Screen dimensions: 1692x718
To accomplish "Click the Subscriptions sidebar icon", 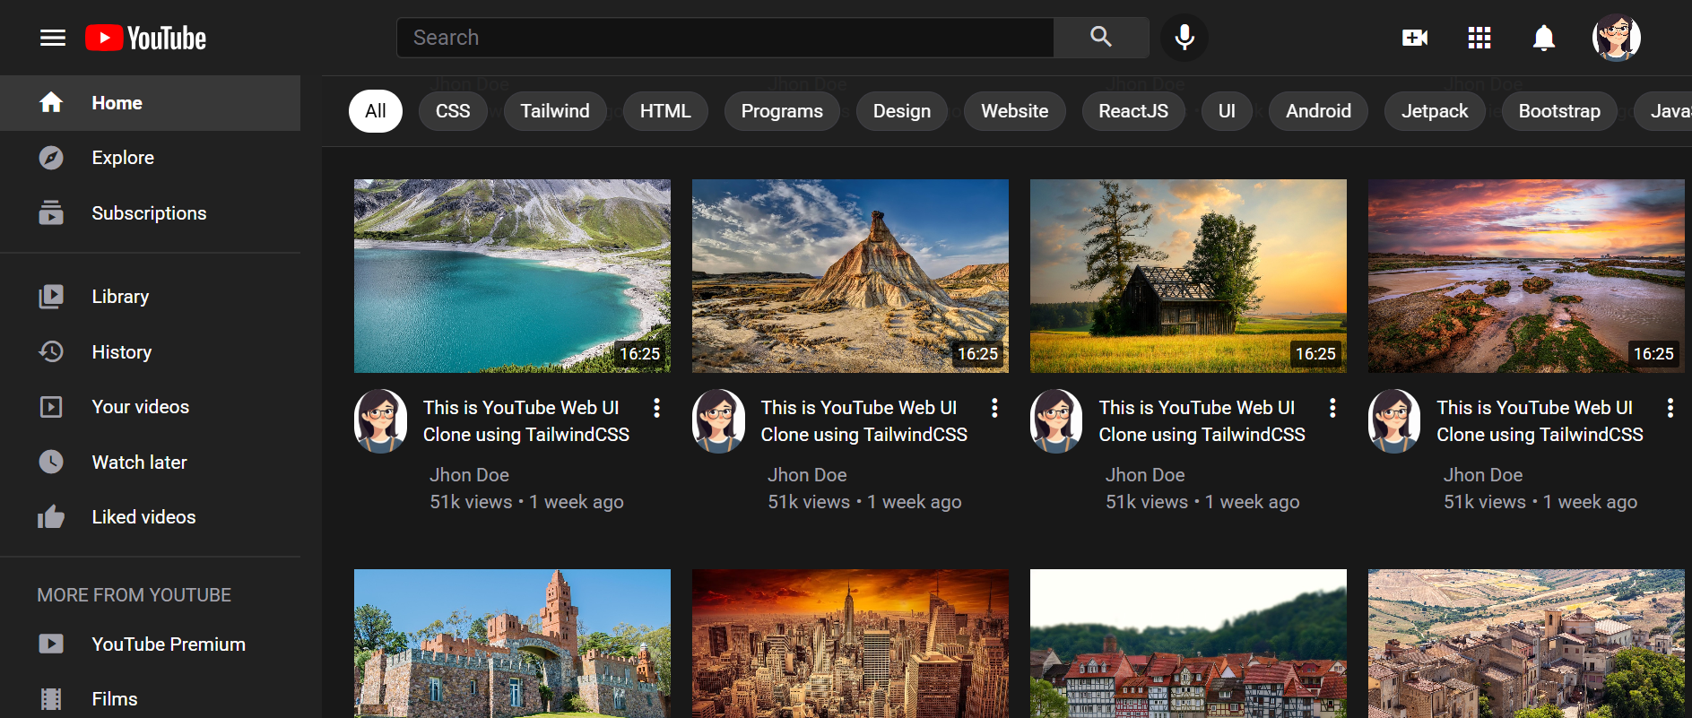I will (51, 212).
